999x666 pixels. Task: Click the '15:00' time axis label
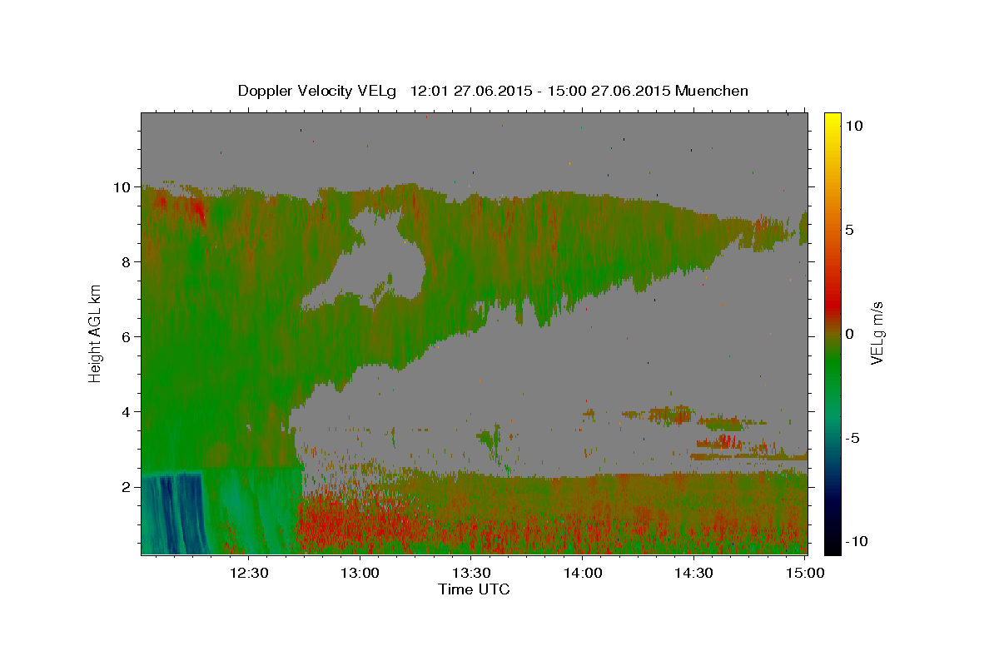pyautogui.click(x=804, y=573)
